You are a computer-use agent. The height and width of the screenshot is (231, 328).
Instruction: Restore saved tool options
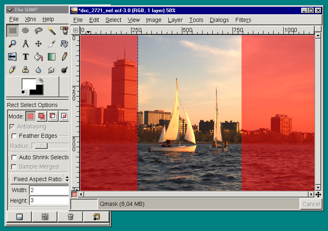(x=45, y=217)
